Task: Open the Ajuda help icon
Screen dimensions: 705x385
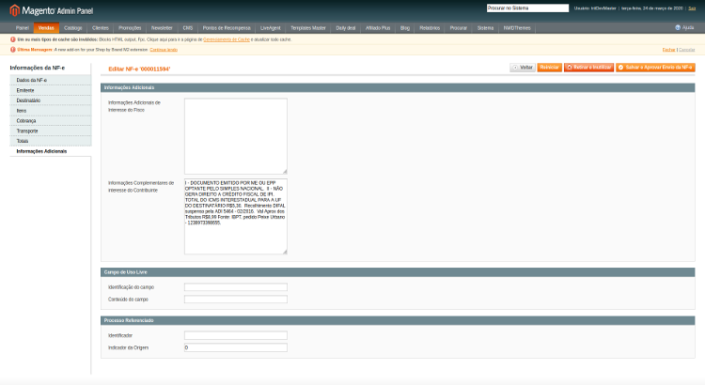Action: tap(678, 28)
